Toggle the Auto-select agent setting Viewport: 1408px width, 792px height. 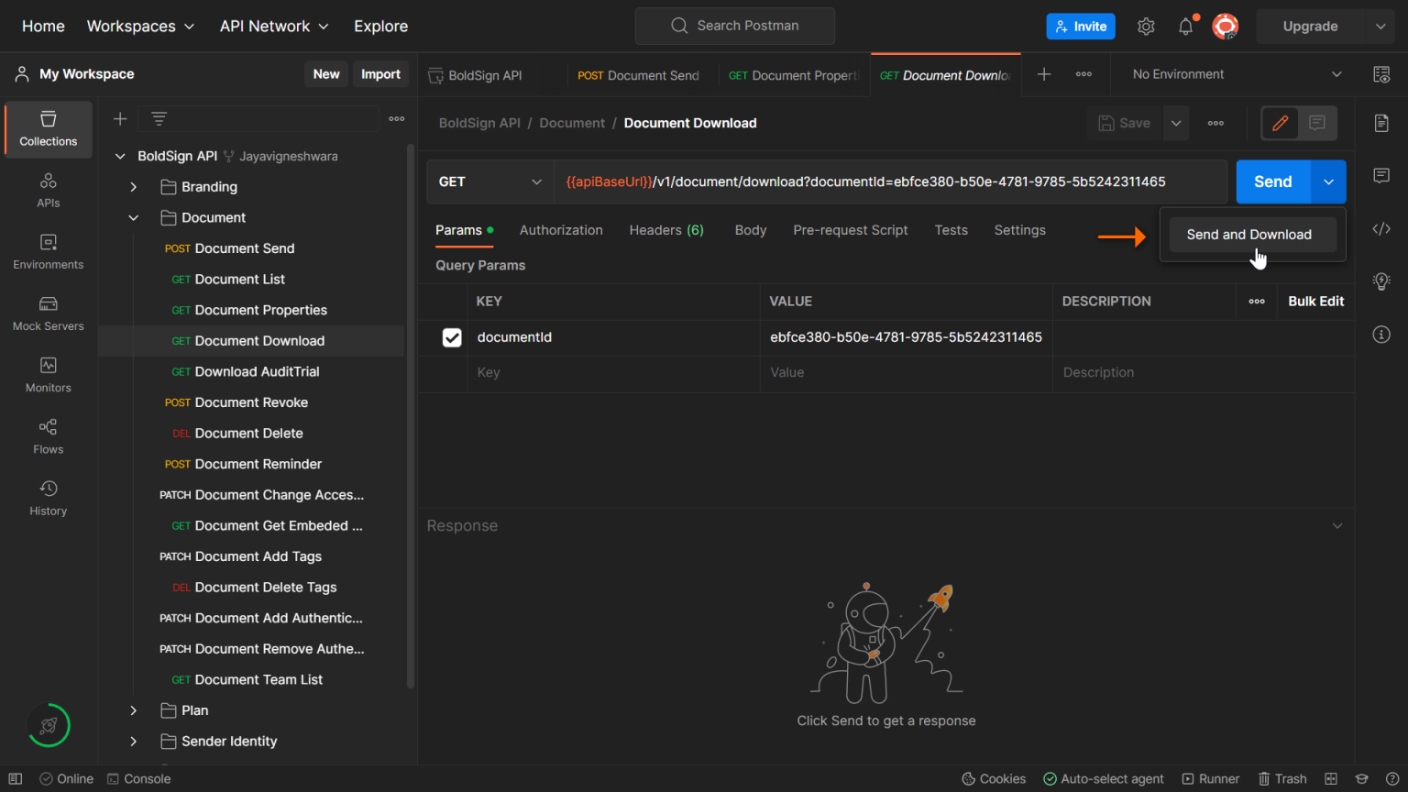1104,778
